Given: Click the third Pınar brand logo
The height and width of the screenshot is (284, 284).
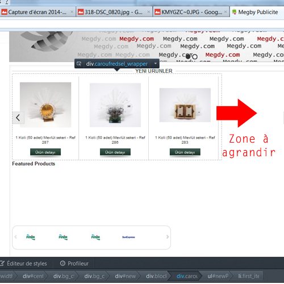Looking at the screenshot, I should coord(95,237).
